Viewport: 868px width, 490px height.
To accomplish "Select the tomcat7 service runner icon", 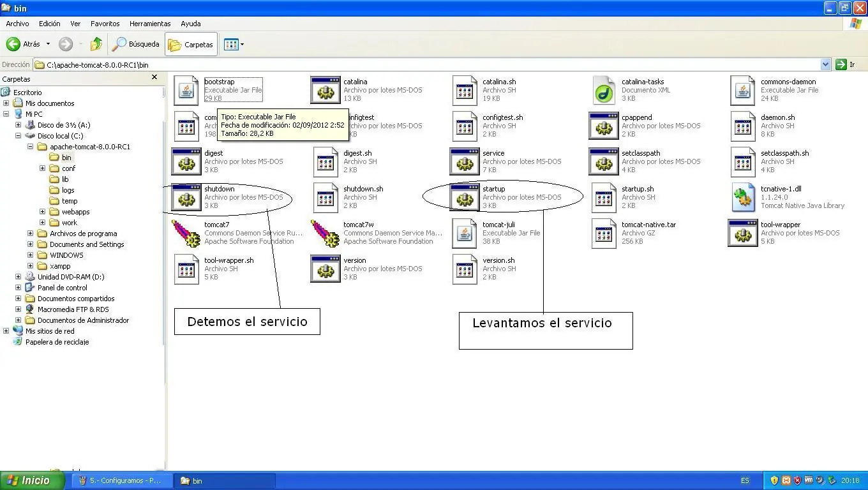I will tap(186, 234).
